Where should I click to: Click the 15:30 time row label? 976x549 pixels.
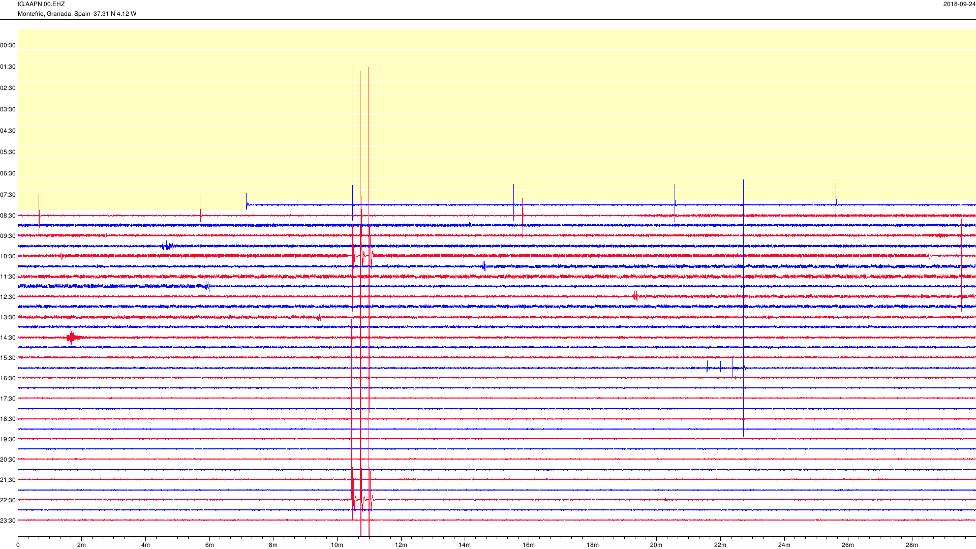pyautogui.click(x=8, y=358)
